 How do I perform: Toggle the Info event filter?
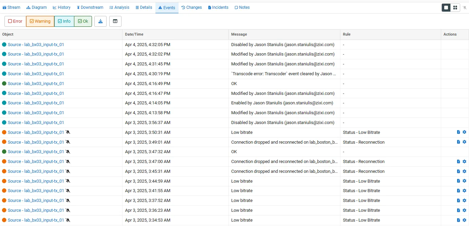64,21
